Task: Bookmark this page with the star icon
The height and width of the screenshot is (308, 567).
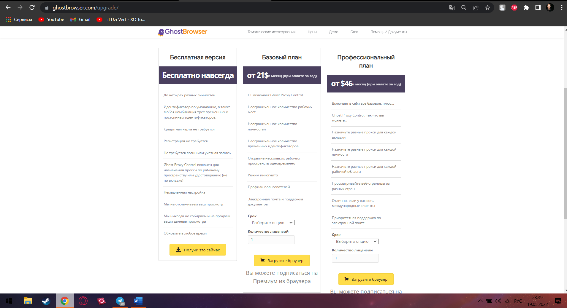Action: click(487, 8)
